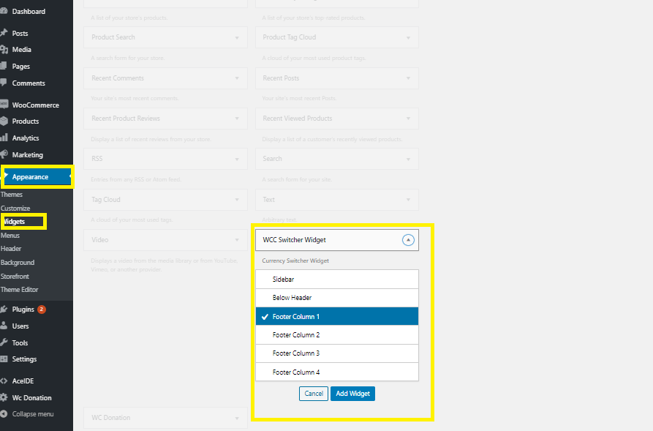653x431 pixels.
Task: Open Settings via the wrench icon
Action: [x=9, y=359]
